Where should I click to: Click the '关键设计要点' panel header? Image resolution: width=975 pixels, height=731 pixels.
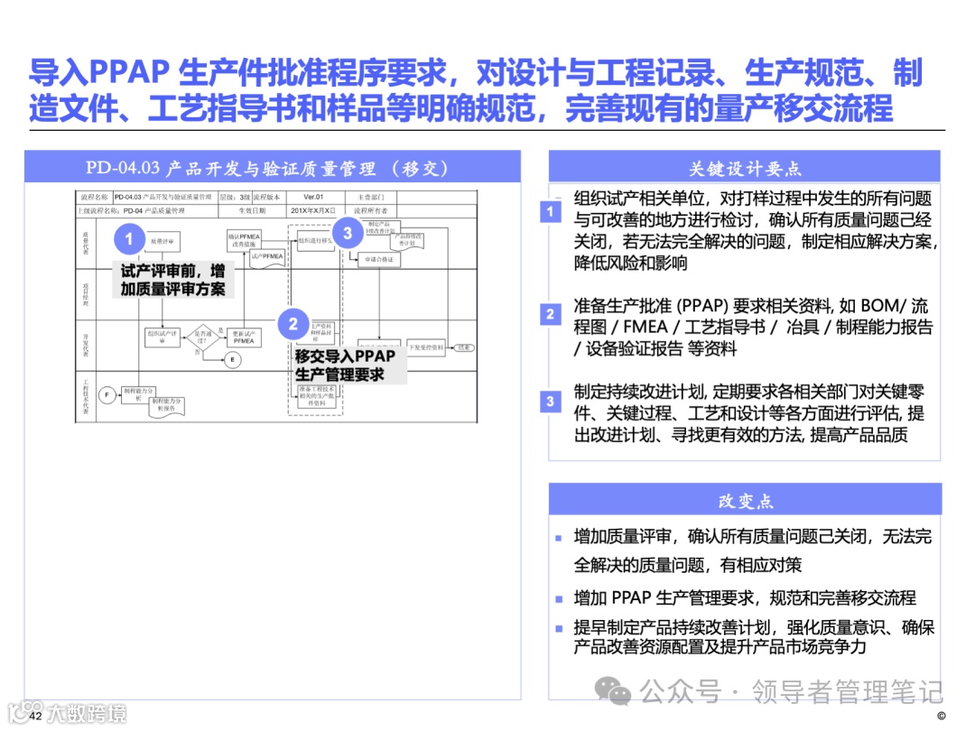744,167
